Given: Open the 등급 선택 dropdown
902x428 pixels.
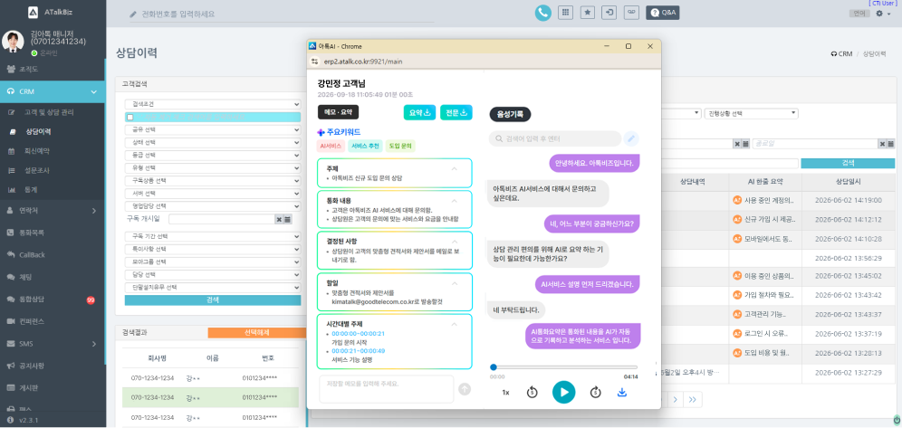Looking at the screenshot, I should (213, 155).
